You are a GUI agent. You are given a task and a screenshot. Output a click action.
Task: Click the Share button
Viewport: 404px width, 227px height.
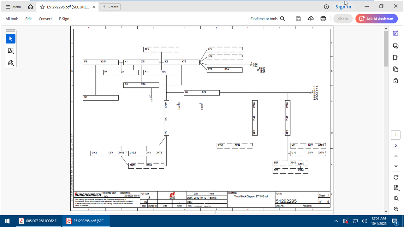343,19
